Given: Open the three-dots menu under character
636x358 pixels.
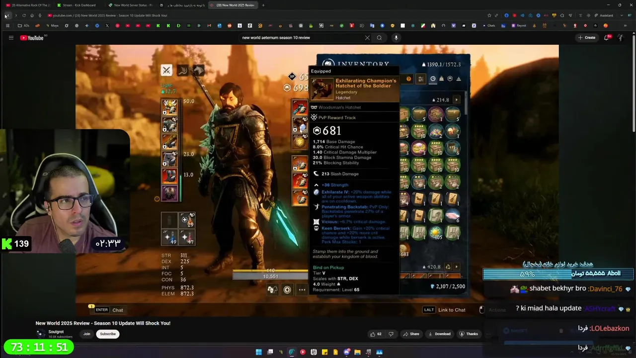Looking at the screenshot, I should click(302, 290).
